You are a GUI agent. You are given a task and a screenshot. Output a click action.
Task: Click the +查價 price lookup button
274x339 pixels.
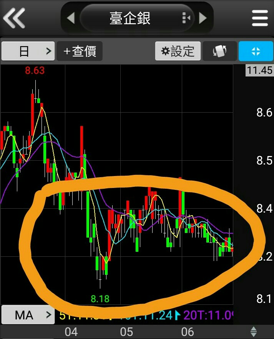pos(80,51)
